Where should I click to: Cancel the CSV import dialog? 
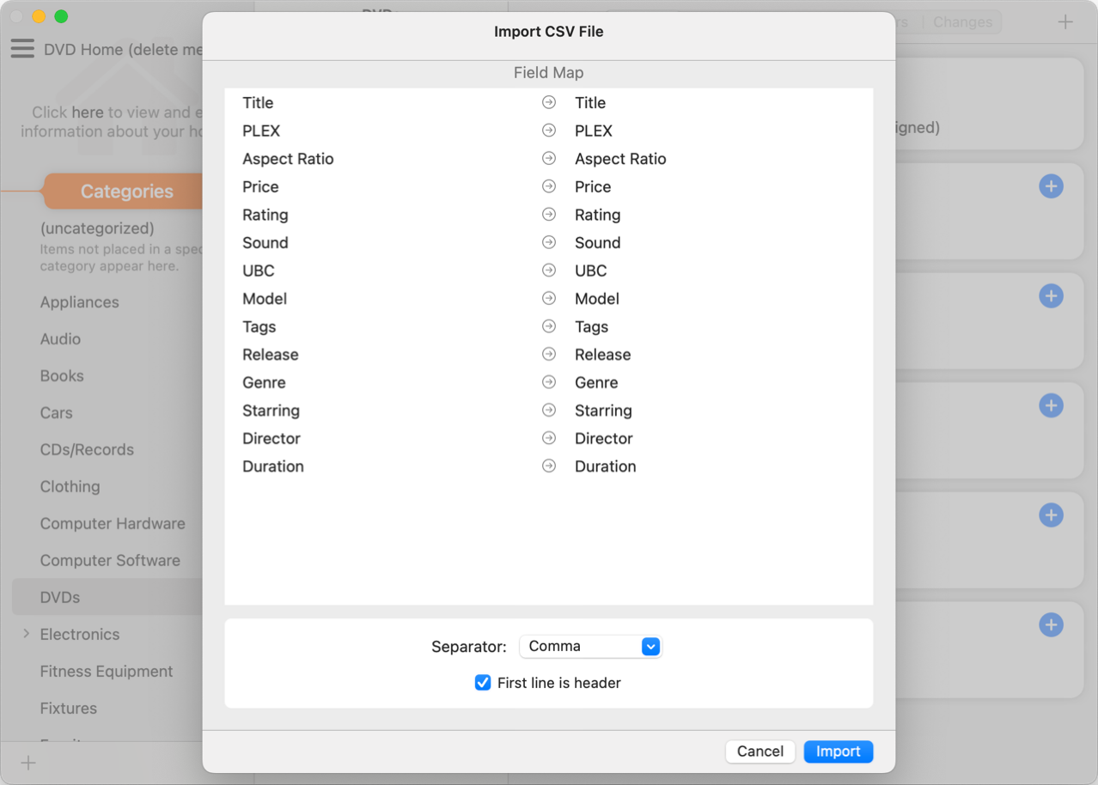click(x=759, y=752)
